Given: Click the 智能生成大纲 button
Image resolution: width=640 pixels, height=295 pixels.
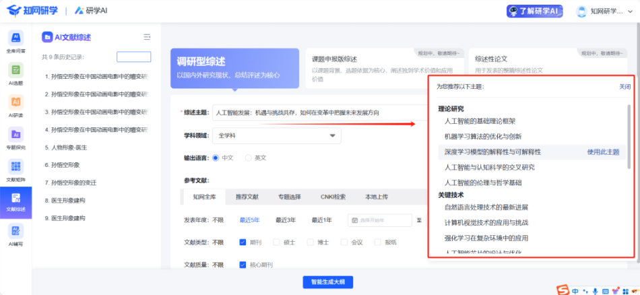Looking at the screenshot, I should [x=327, y=282].
